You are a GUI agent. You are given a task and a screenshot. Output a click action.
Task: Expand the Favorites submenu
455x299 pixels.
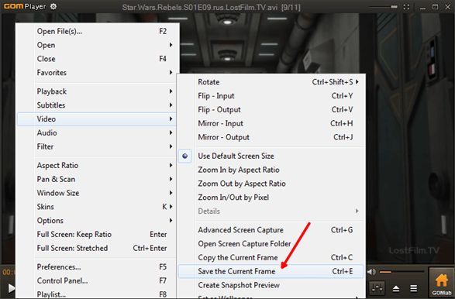97,73
